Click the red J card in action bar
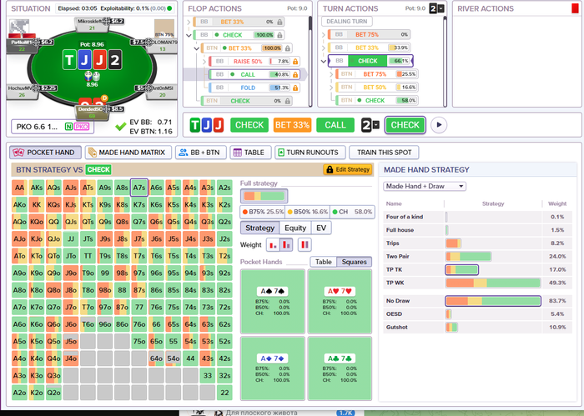Screen dimensions: 584x416 click(219, 125)
